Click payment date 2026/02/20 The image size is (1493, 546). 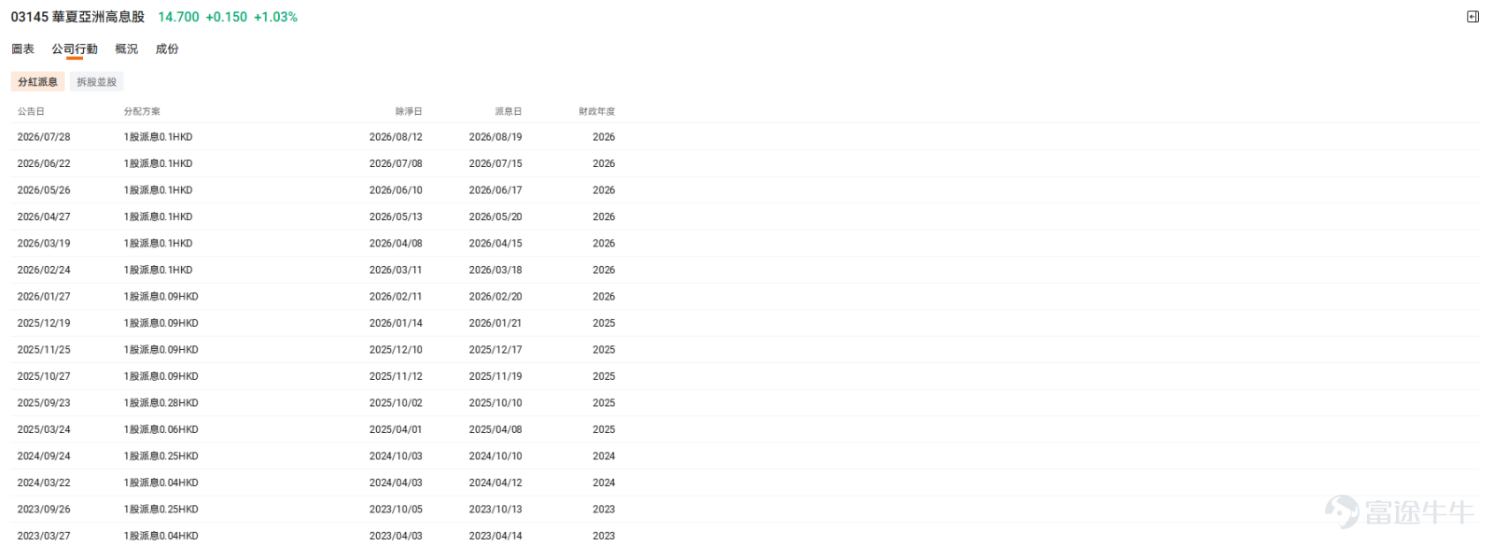pos(495,297)
